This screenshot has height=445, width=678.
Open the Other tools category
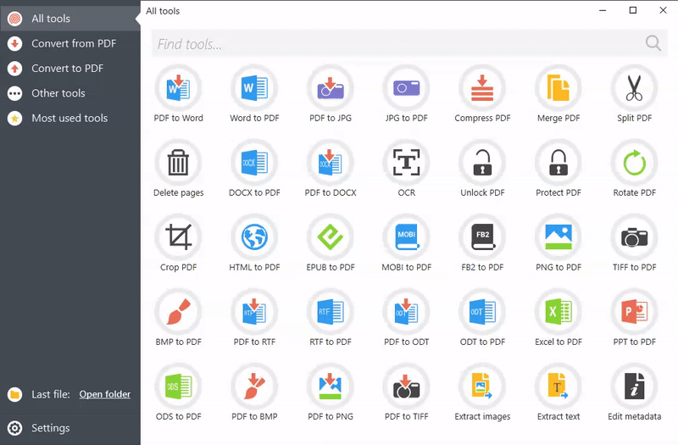point(70,93)
